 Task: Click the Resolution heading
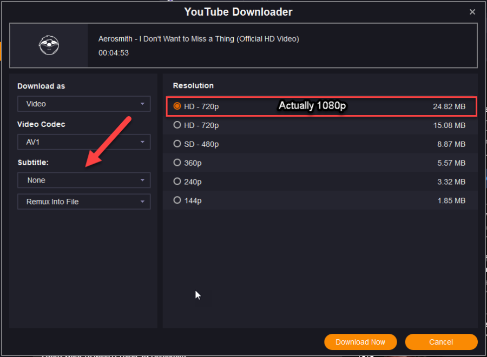tap(193, 85)
